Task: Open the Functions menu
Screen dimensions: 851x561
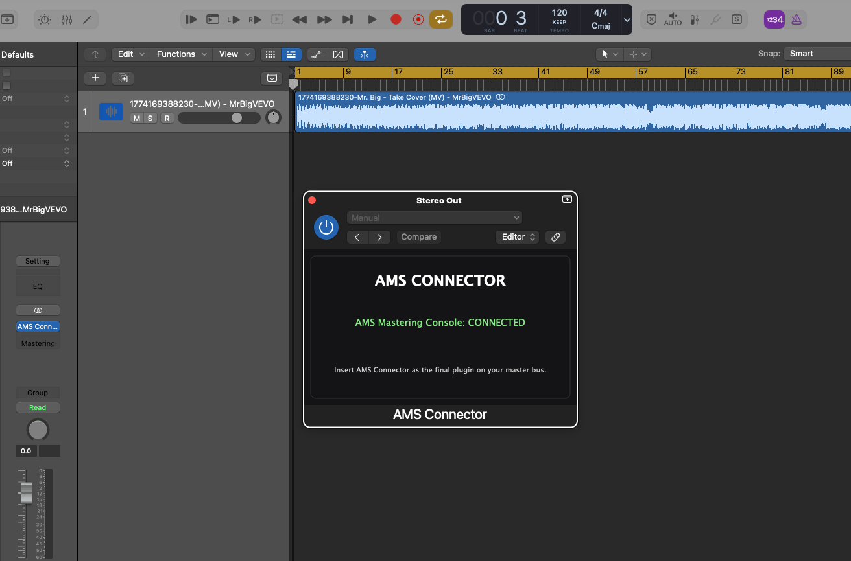Action: pyautogui.click(x=182, y=54)
